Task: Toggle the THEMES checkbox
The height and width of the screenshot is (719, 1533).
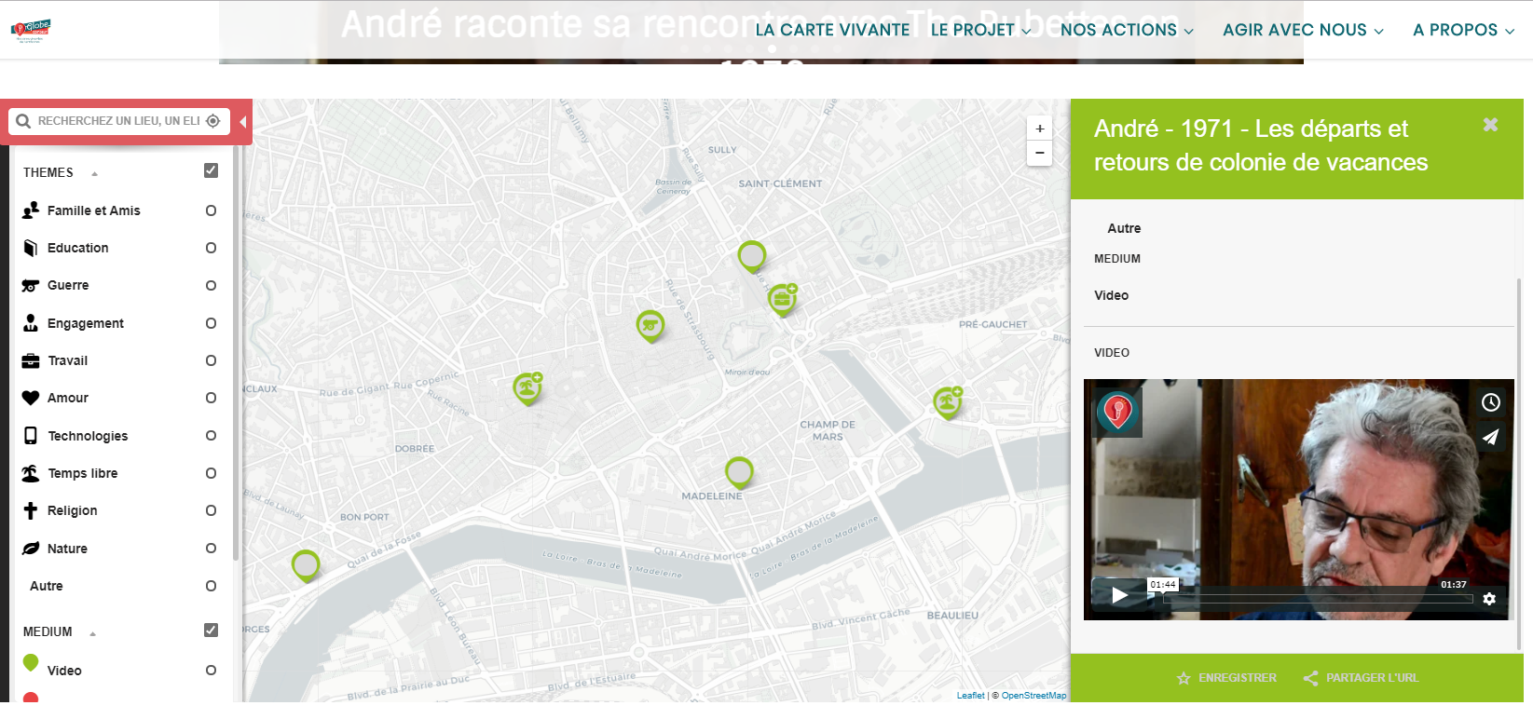Action: point(211,170)
